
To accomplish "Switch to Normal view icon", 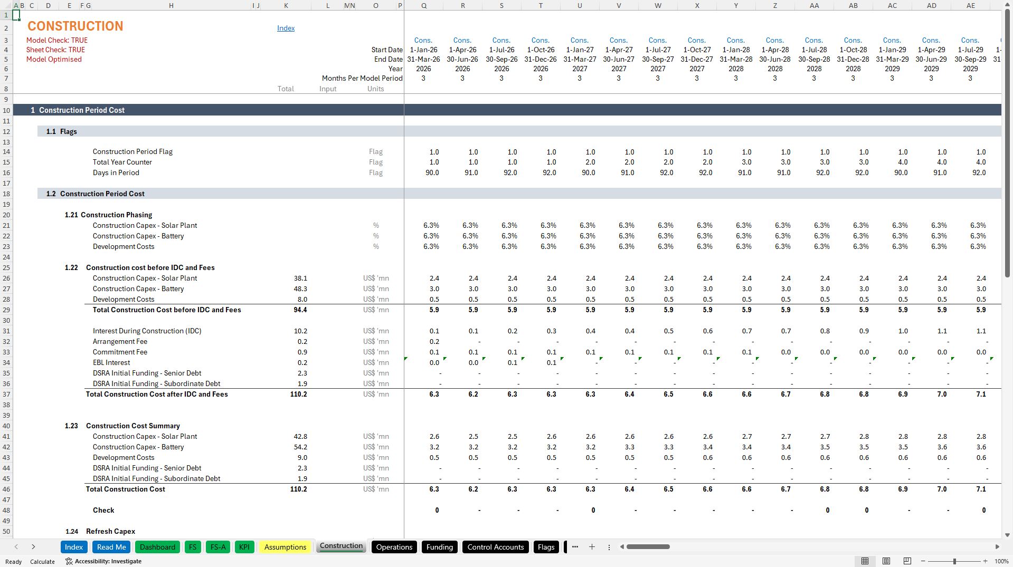I will click(865, 561).
